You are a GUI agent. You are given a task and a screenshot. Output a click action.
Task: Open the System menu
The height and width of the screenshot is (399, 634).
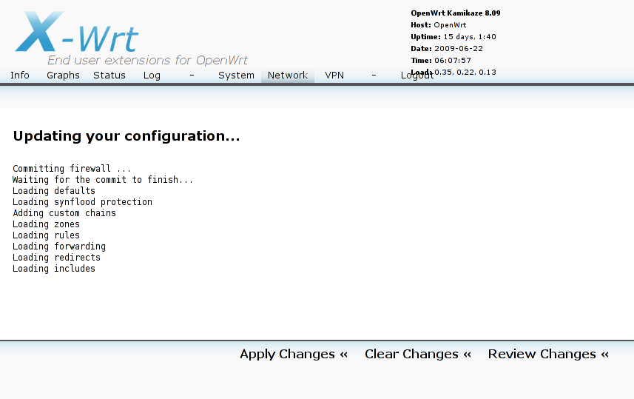click(x=236, y=76)
